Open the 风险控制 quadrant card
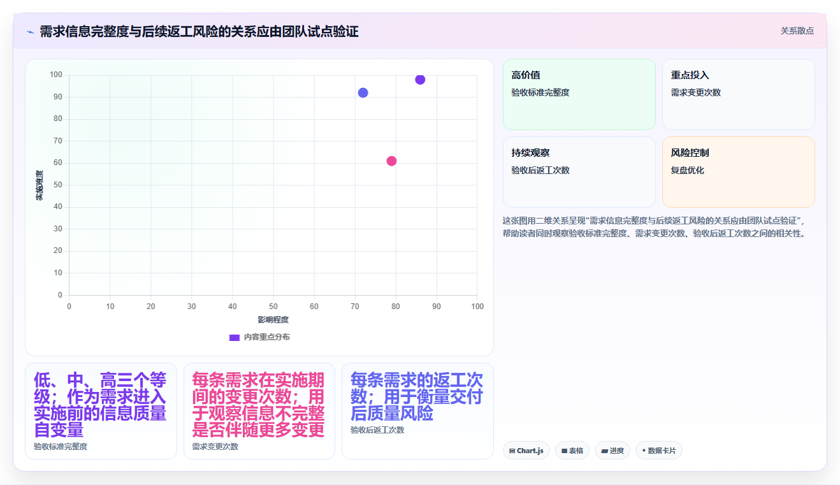The height and width of the screenshot is (485, 840). 739,172
